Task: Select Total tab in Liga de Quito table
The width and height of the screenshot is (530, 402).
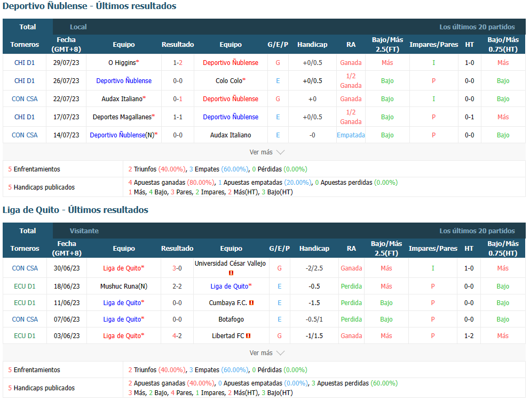Action: coord(27,231)
